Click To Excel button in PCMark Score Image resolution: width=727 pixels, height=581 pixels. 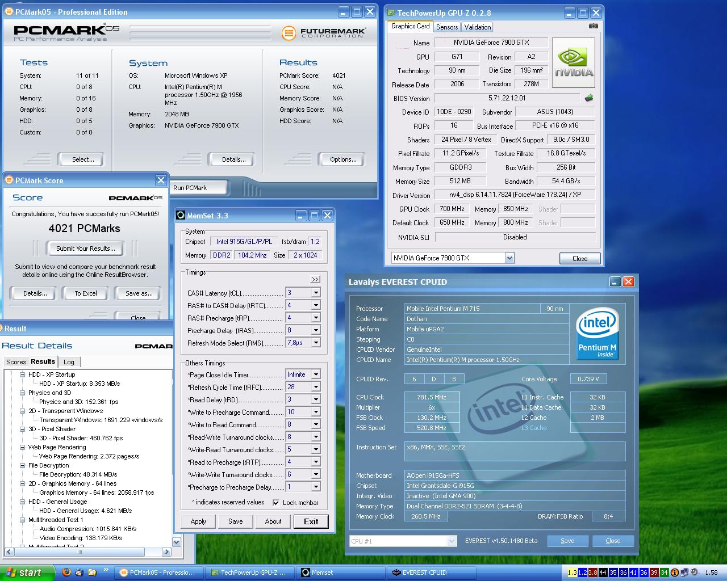click(x=86, y=293)
